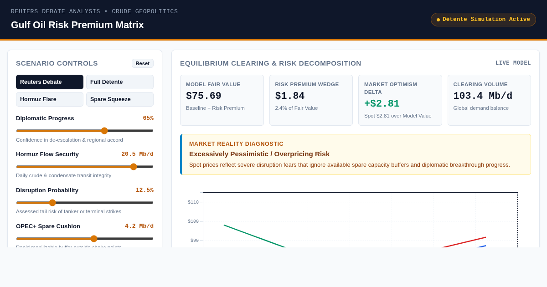547x287 pixels.
Task: Open the Model Fair Value card
Action: (222, 100)
